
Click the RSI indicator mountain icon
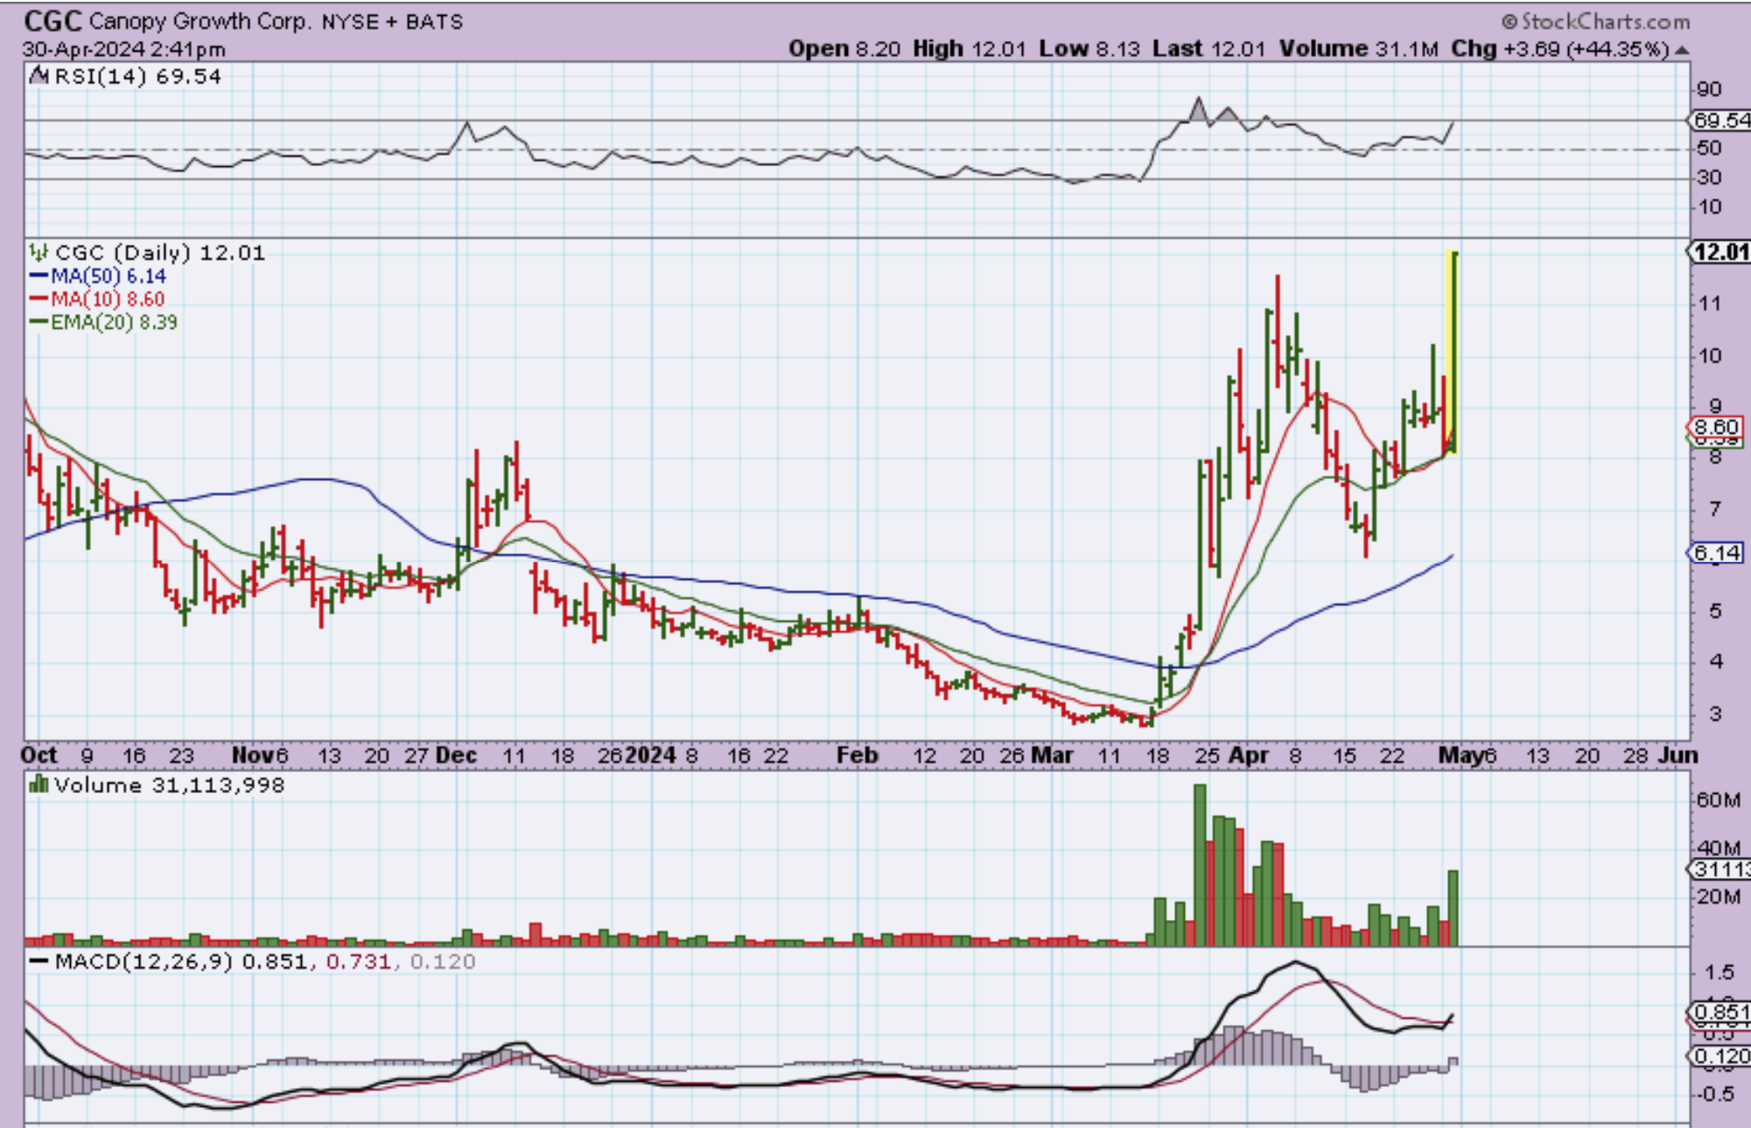click(x=39, y=76)
